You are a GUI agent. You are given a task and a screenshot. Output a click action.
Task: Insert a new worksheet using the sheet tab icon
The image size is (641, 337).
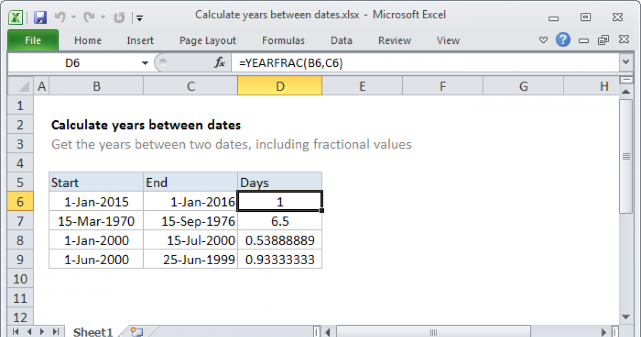click(x=137, y=331)
